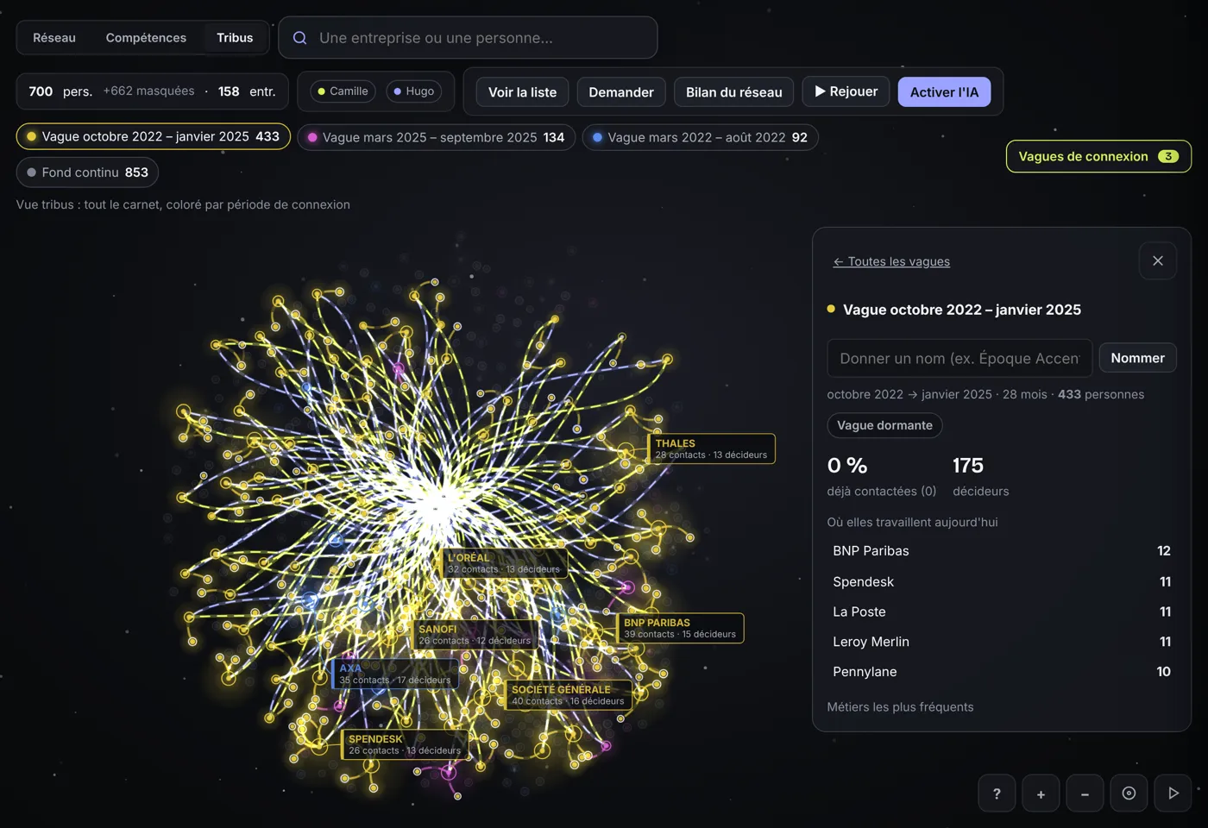Image resolution: width=1208 pixels, height=828 pixels.
Task: Close the wave detail panel
Action: pos(1158,260)
